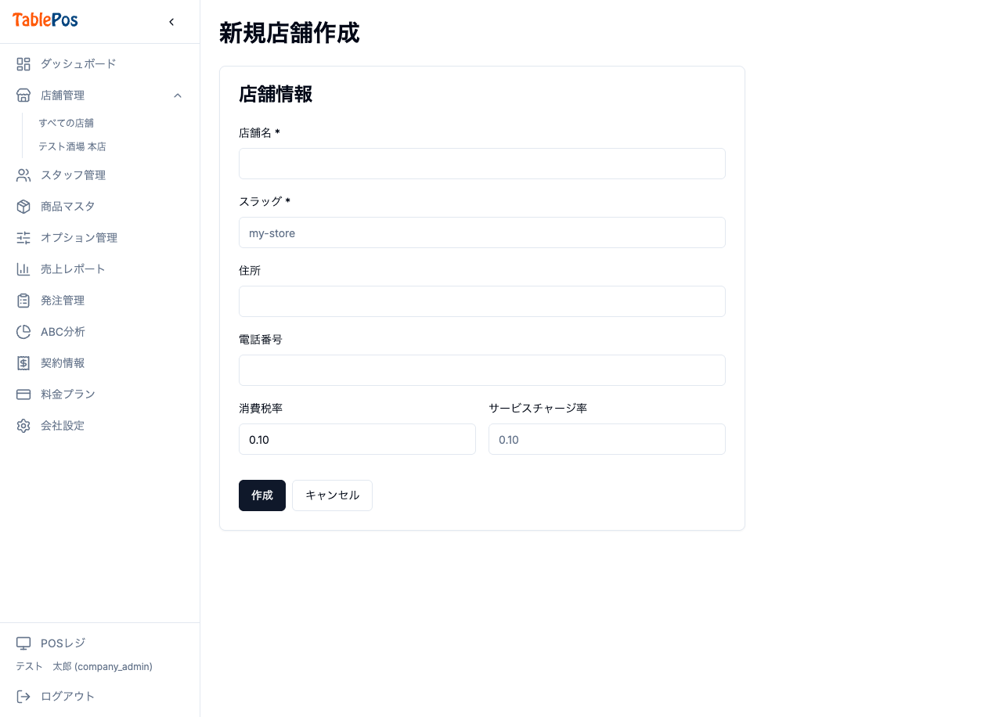Click the pie chart icon for ABC分析

click(23, 332)
